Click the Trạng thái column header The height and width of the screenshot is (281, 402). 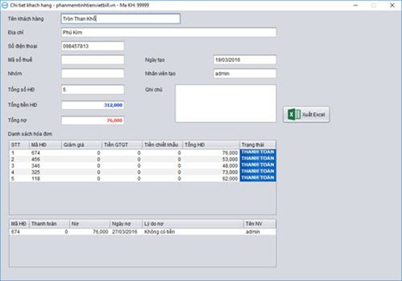[x=257, y=145]
